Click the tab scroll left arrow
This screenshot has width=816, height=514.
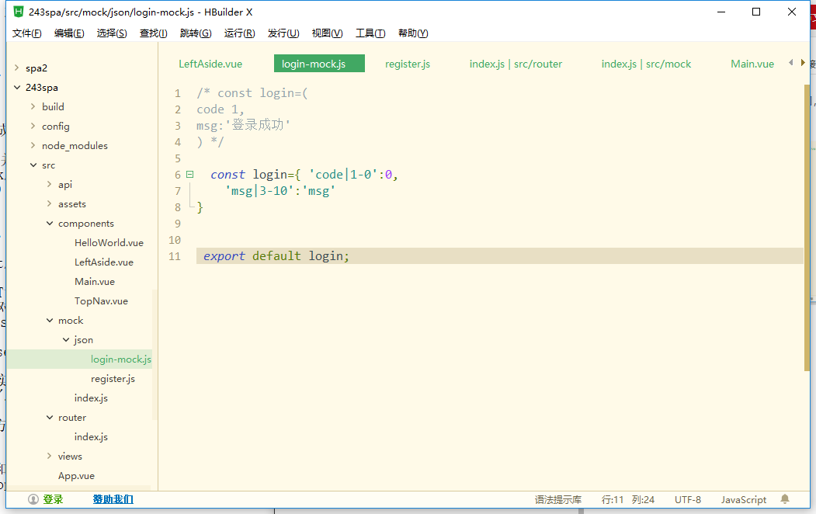click(791, 62)
